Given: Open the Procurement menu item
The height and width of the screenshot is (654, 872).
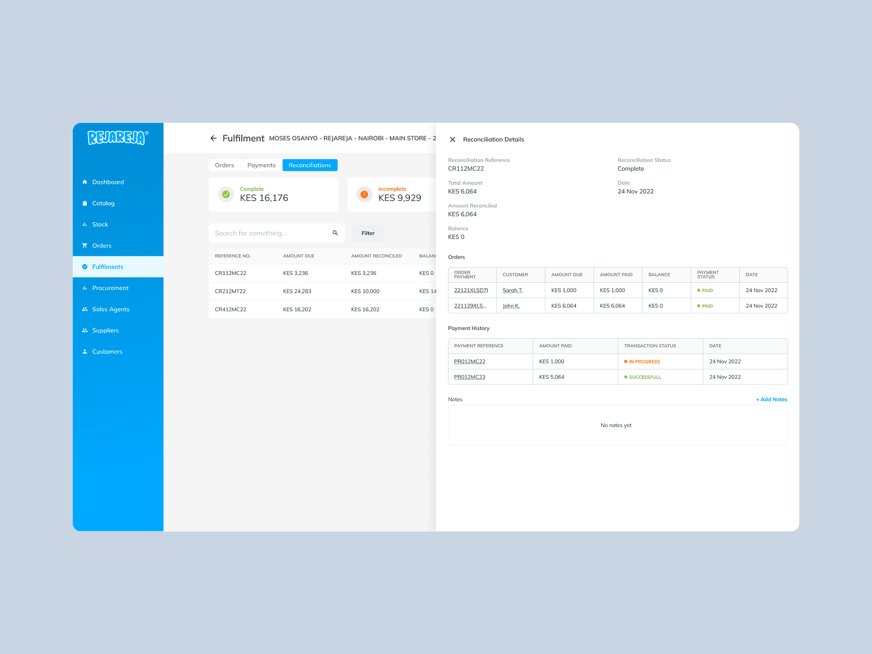Looking at the screenshot, I should 110,288.
